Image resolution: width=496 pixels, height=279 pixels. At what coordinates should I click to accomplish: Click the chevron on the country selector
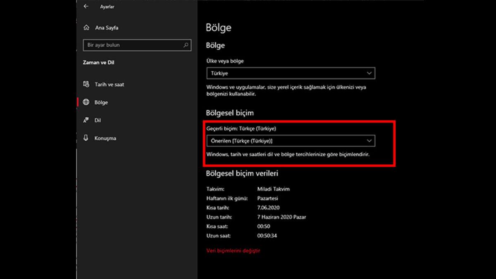pos(369,73)
